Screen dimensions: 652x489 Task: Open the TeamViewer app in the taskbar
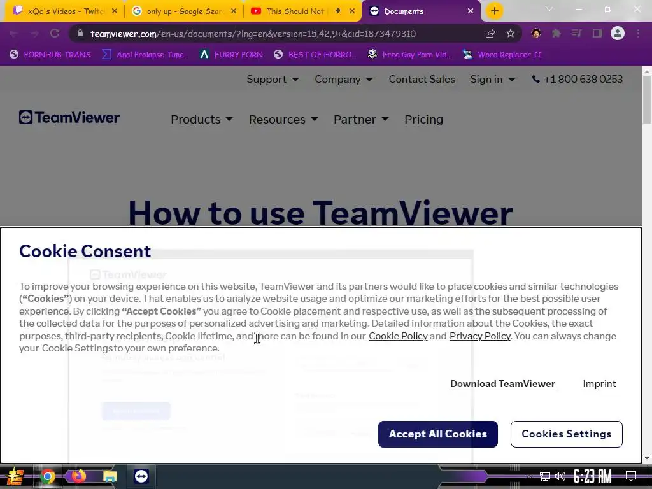point(141,476)
